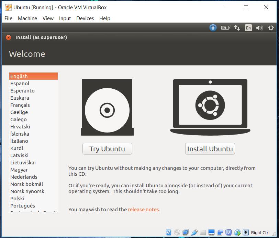The width and height of the screenshot is (279, 238).
Task: Open the Machine menu
Action: [27, 18]
